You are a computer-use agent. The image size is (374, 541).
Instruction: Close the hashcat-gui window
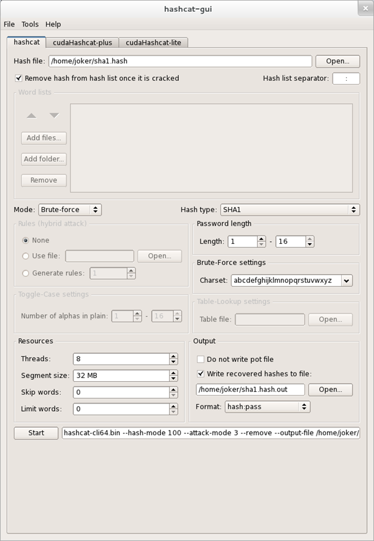tap(365, 9)
